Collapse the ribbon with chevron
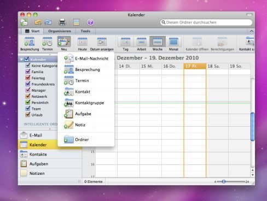The image size is (267, 201). tap(252, 31)
